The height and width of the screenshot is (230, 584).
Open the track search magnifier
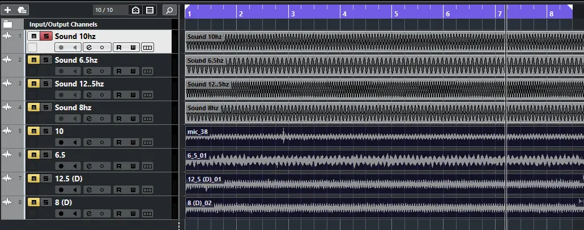[x=168, y=10]
